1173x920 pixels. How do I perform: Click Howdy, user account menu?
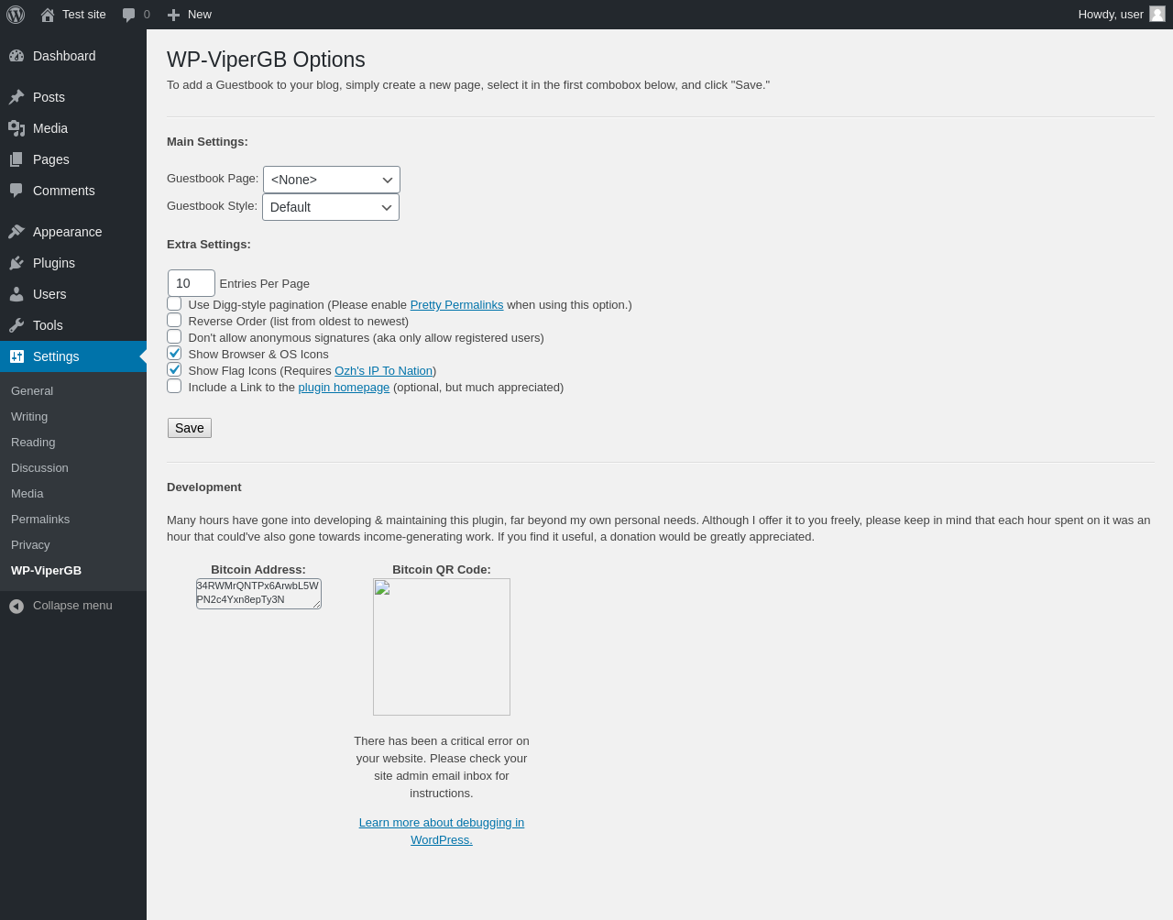(x=1122, y=15)
